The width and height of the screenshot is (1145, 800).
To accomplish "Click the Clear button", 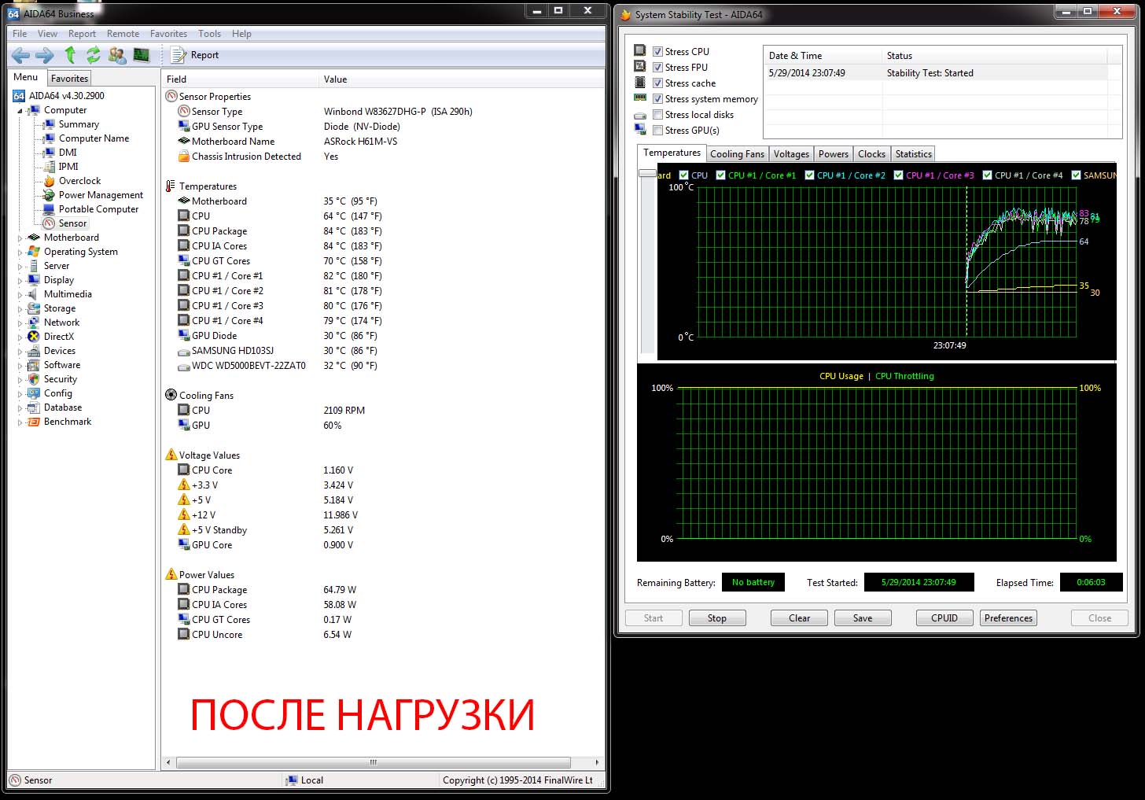I will pyautogui.click(x=799, y=618).
